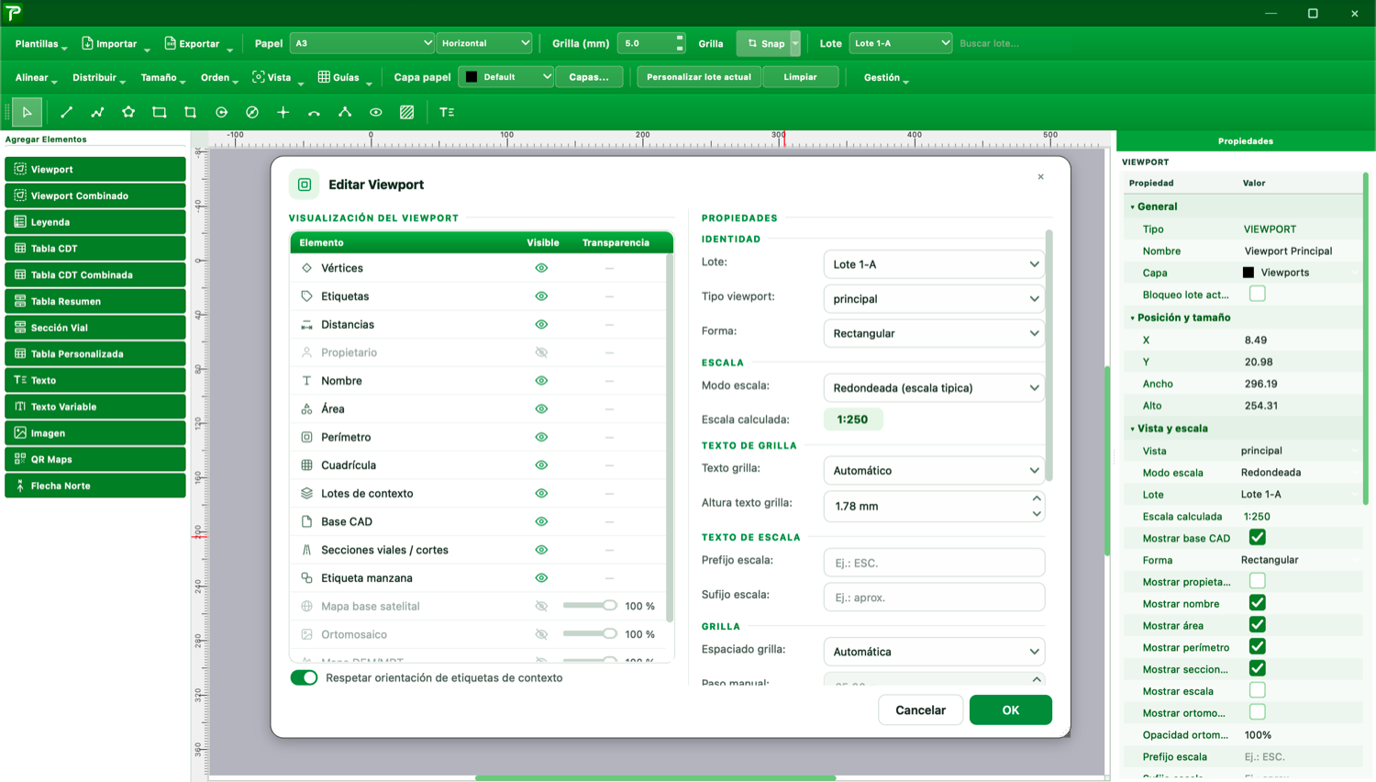Disable Respetar orientación de etiquetas toggle
This screenshot has height=782, width=1376.
coord(304,677)
